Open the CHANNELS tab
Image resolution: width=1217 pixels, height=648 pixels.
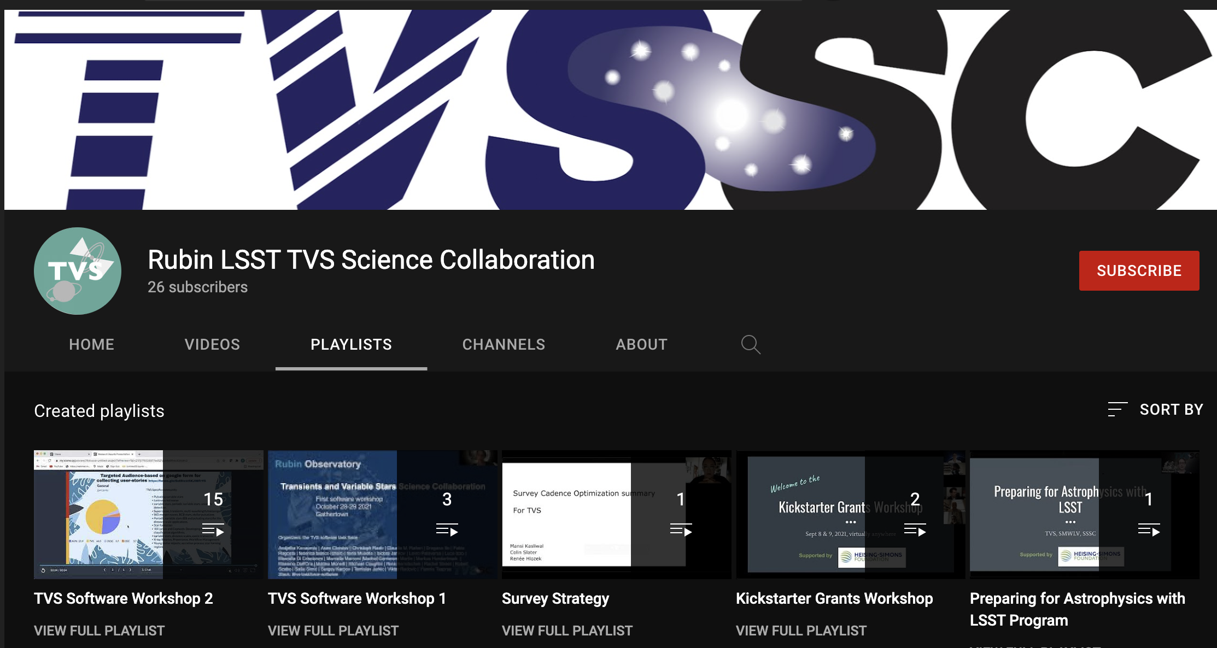[x=504, y=344]
